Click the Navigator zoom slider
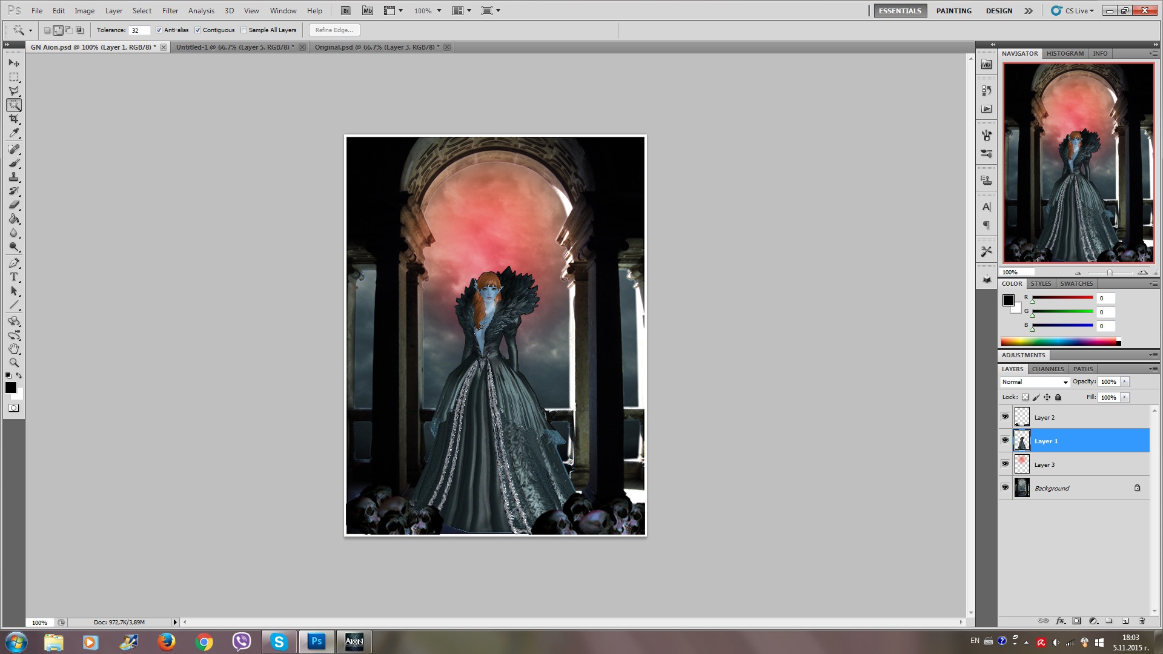 (x=1110, y=272)
